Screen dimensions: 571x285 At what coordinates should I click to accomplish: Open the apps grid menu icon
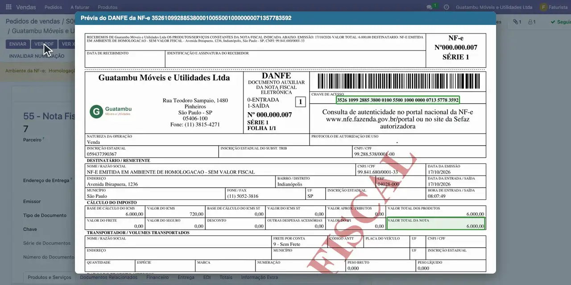[8, 7]
